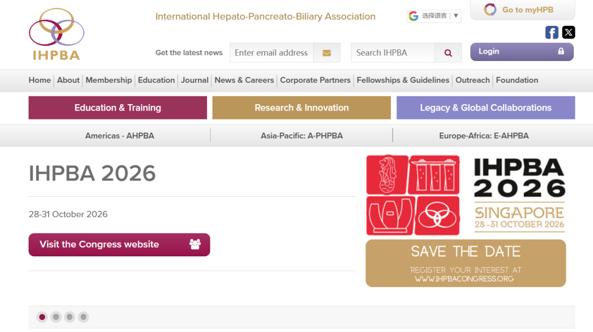Select the fourth carousel slide dot

pyautogui.click(x=83, y=317)
